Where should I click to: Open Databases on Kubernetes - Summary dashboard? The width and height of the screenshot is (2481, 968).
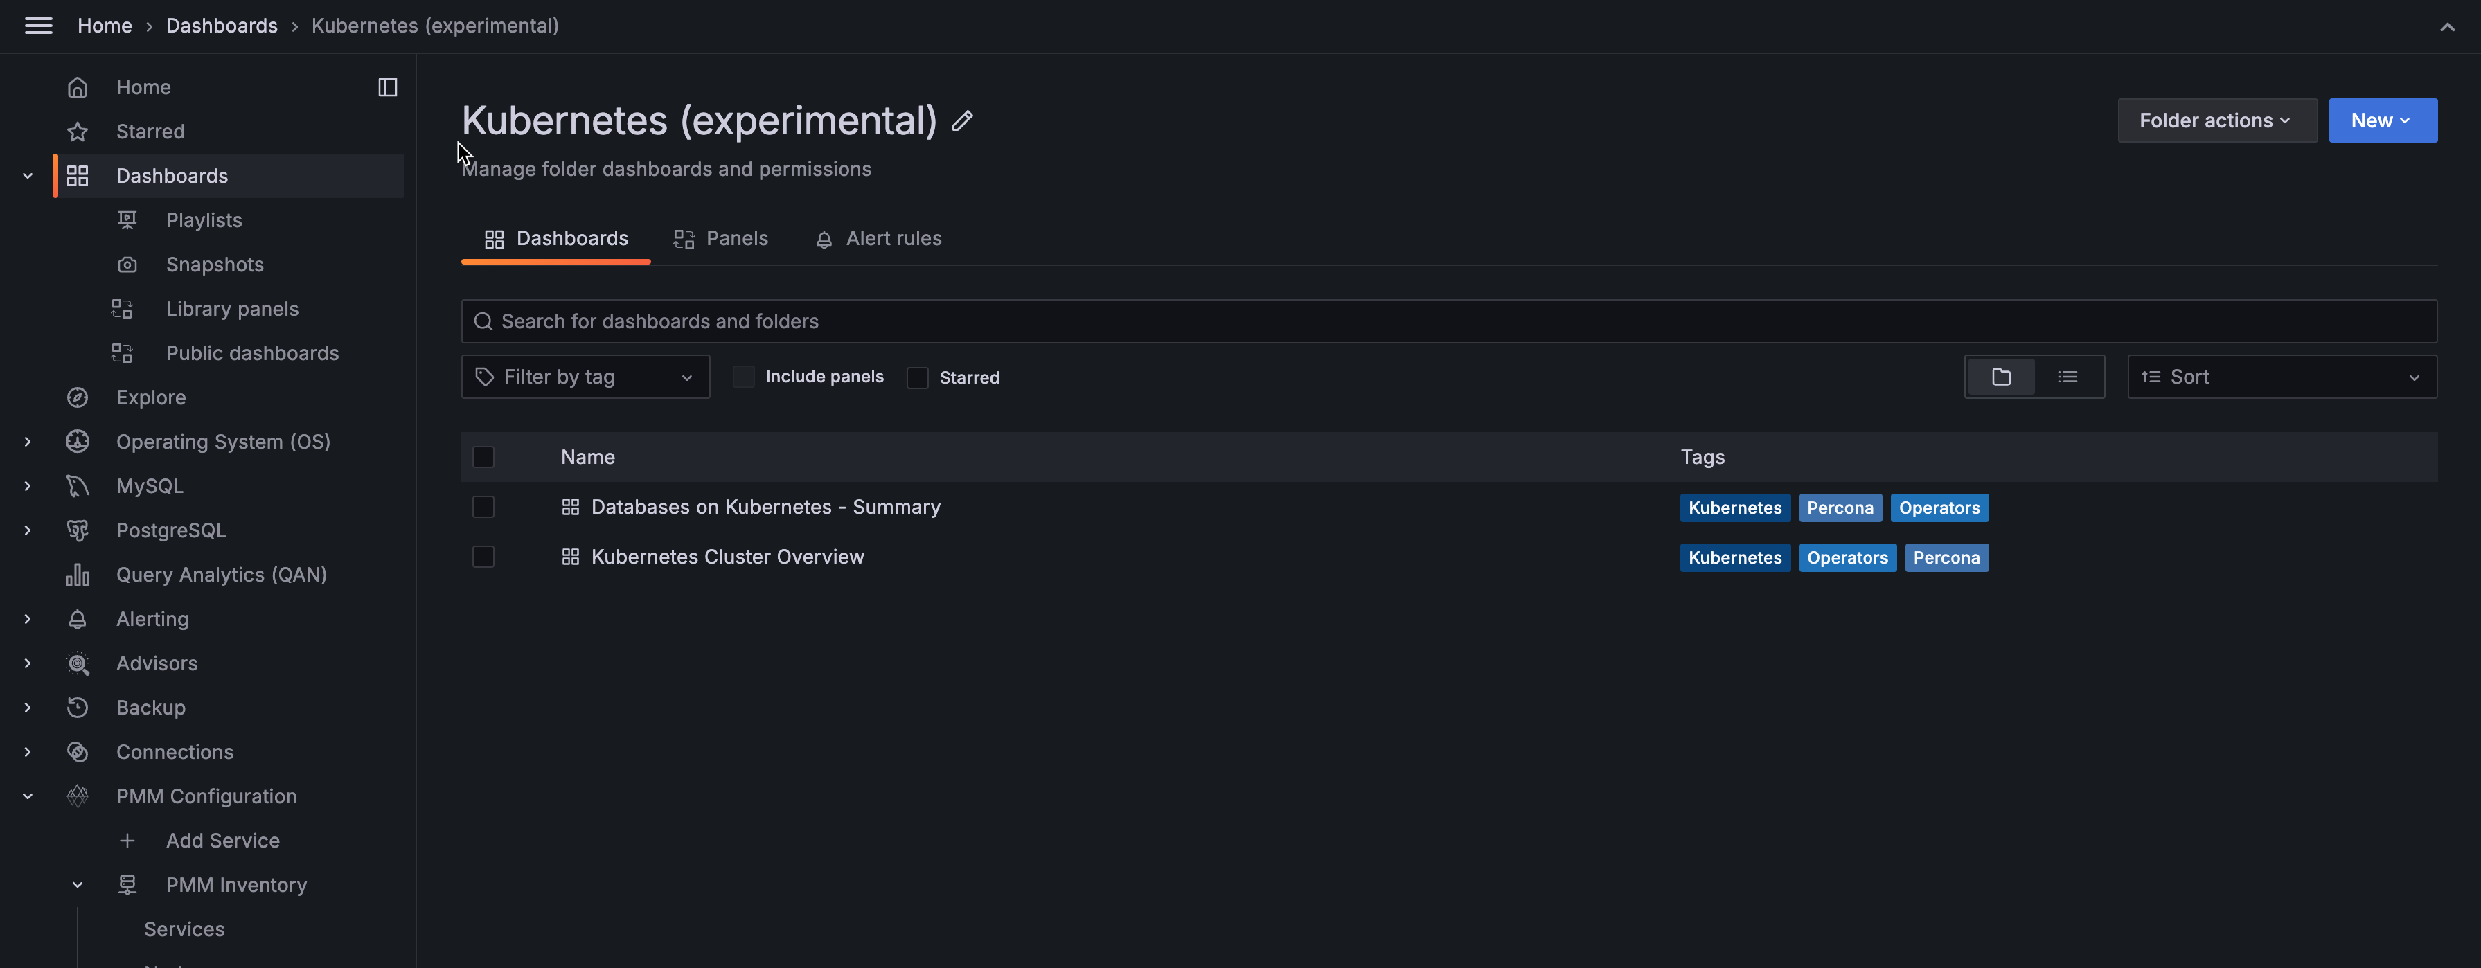(765, 508)
